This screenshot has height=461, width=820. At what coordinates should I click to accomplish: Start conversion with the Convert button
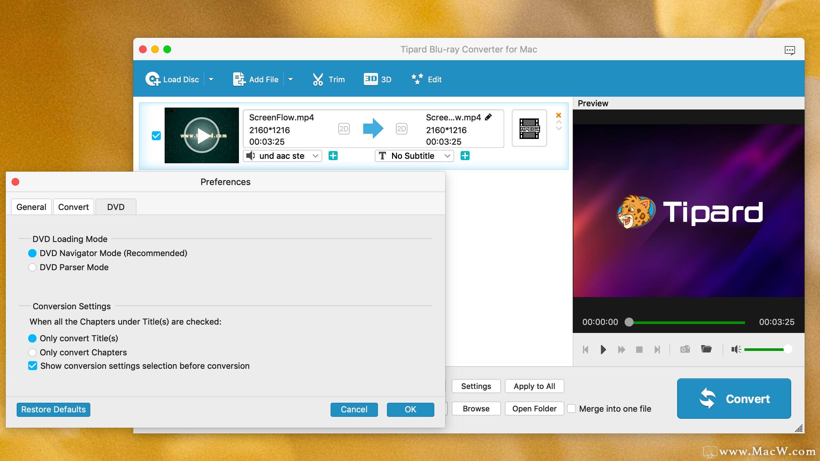pyautogui.click(x=734, y=399)
